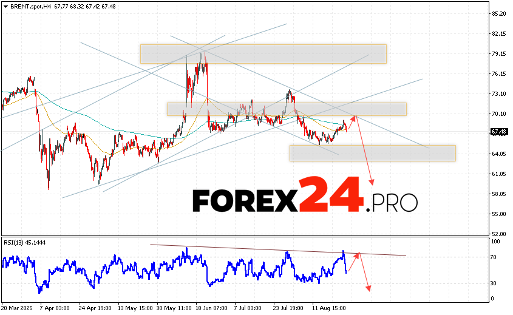Click the 52.00 price axis label
Screen dimensions: 513x315
[499, 234]
